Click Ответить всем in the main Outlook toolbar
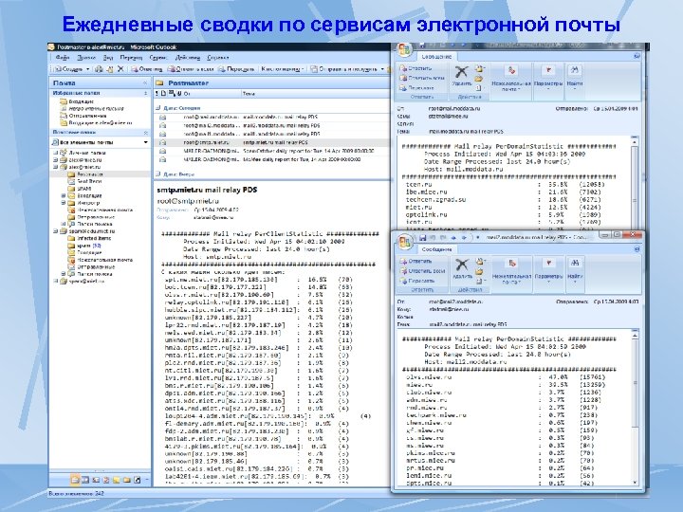683x512 pixels. pyautogui.click(x=191, y=69)
